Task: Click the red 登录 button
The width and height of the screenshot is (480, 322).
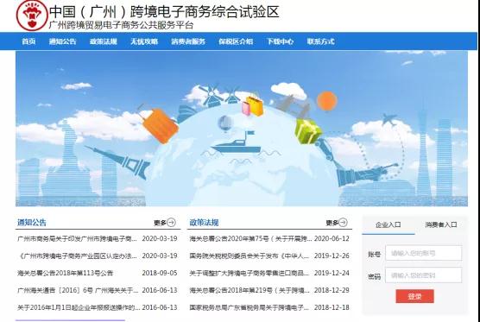Action: 414,296
